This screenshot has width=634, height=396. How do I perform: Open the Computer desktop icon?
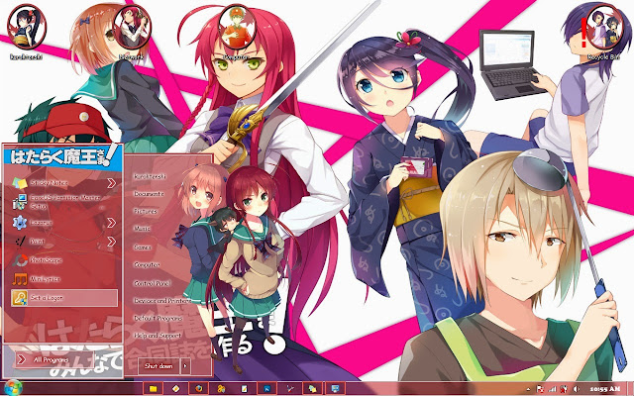click(x=237, y=32)
